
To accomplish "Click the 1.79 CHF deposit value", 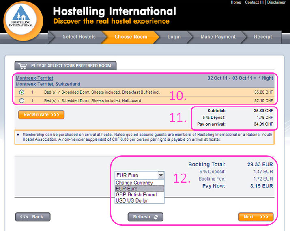I will (265, 118).
